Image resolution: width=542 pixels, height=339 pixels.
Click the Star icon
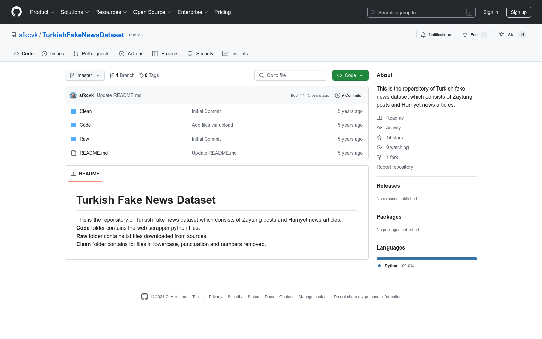(502, 34)
